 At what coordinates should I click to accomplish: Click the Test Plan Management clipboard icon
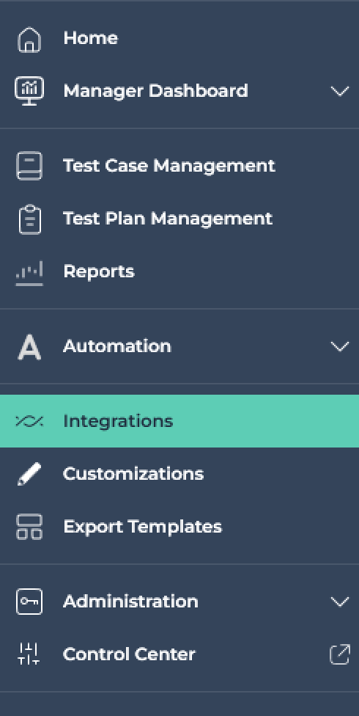pyautogui.click(x=29, y=219)
